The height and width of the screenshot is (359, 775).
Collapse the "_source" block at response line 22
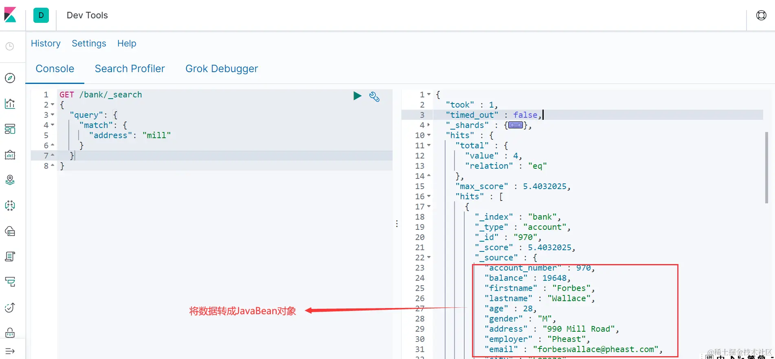429,258
